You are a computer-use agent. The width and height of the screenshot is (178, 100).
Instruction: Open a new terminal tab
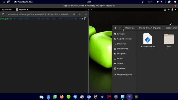coord(3,14)
